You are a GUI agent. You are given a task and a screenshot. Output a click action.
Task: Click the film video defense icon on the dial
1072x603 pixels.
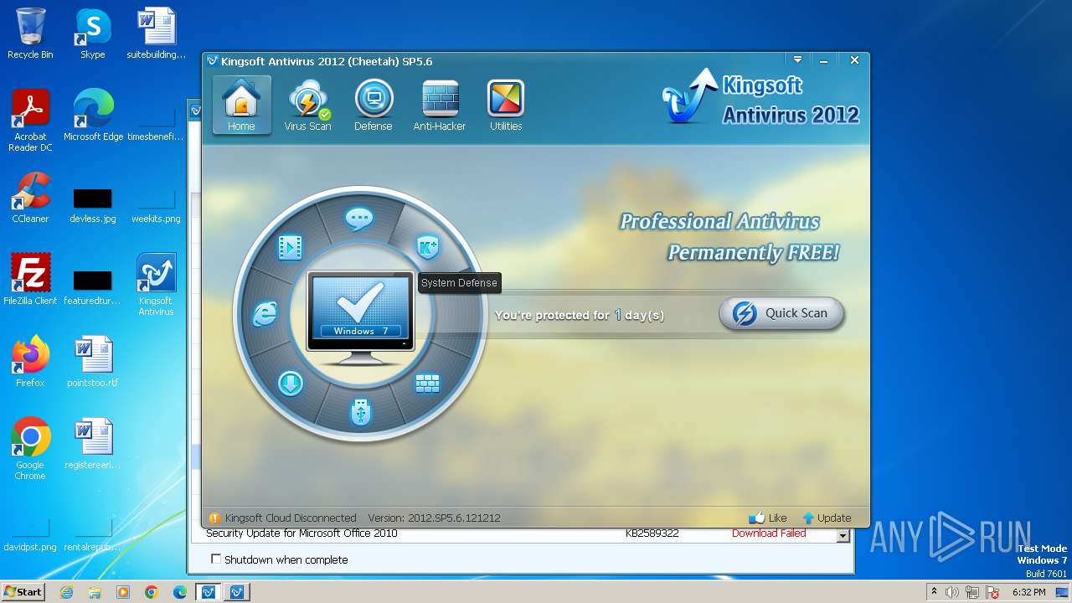291,247
